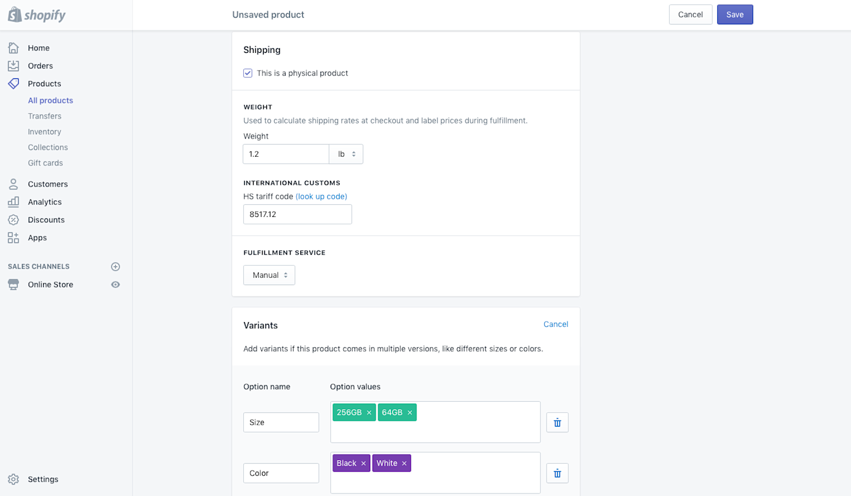Click the Settings gear icon

pyautogui.click(x=13, y=480)
